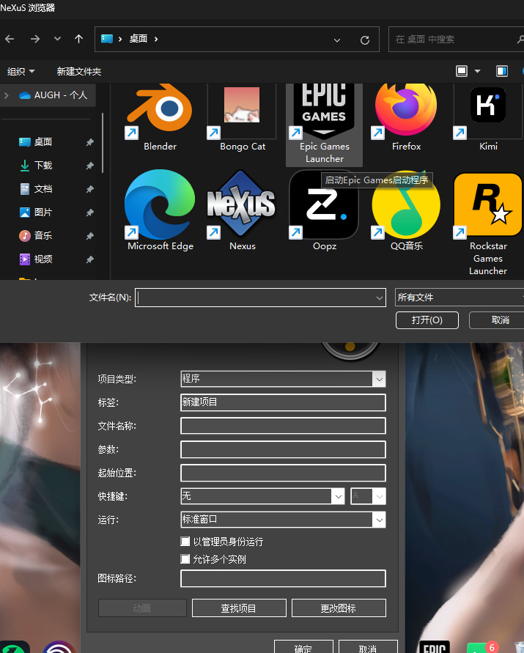Open 图片 in sidebar
The width and height of the screenshot is (524, 653).
click(x=36, y=213)
